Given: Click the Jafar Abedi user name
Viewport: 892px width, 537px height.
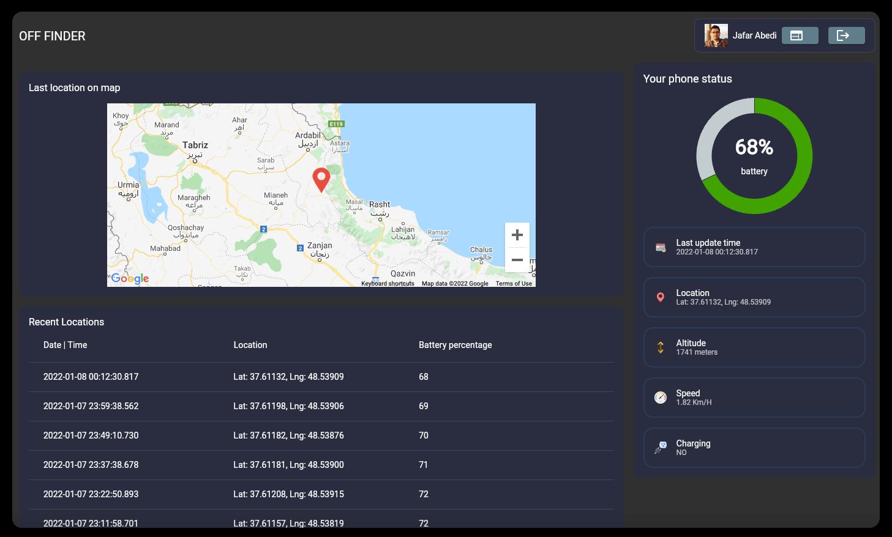Looking at the screenshot, I should coord(754,35).
